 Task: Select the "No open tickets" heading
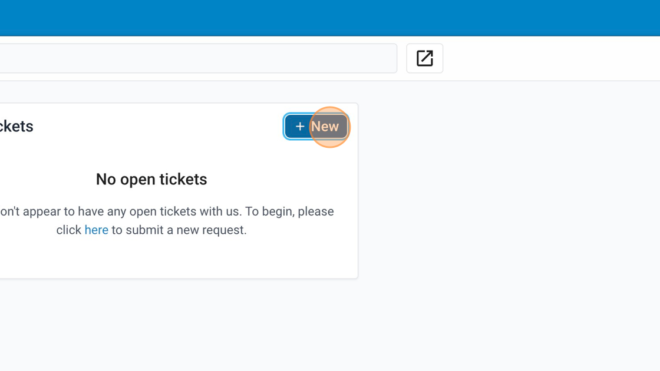(151, 179)
